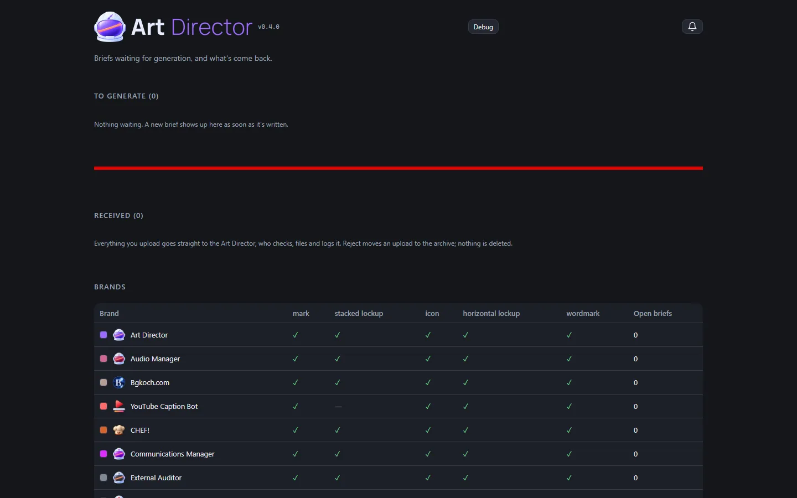Click the icon column header
Screen dimensions: 797x498
click(x=432, y=313)
